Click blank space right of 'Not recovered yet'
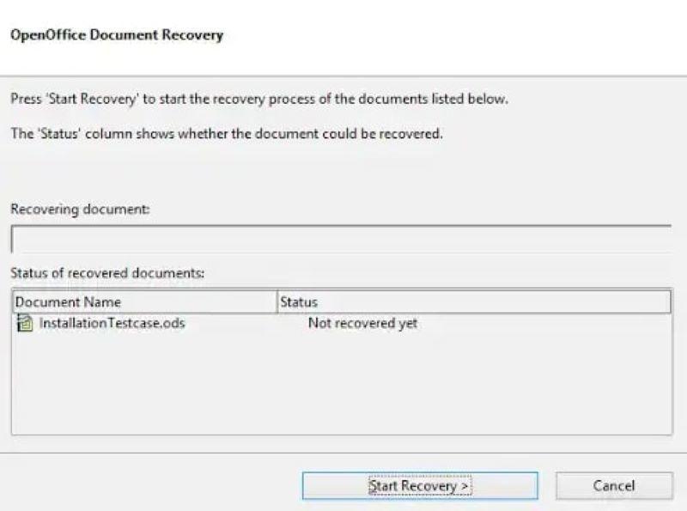The height and width of the screenshot is (511, 687). [x=544, y=323]
